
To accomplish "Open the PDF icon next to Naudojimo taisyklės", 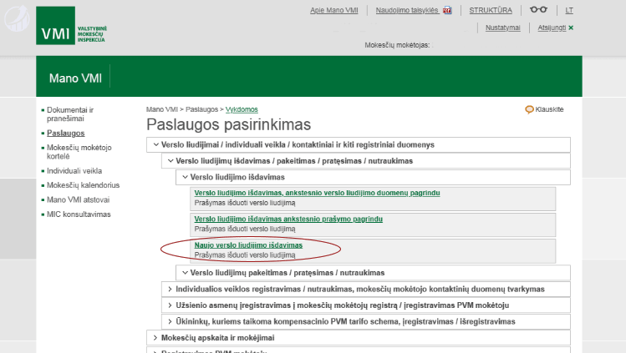I will [x=447, y=10].
